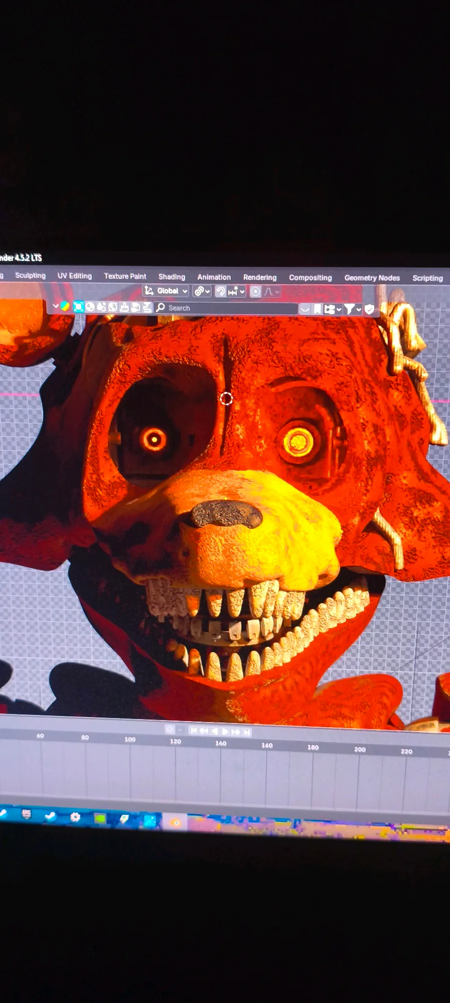Open the auto keyframing options dropdown

pyautogui.click(x=180, y=730)
